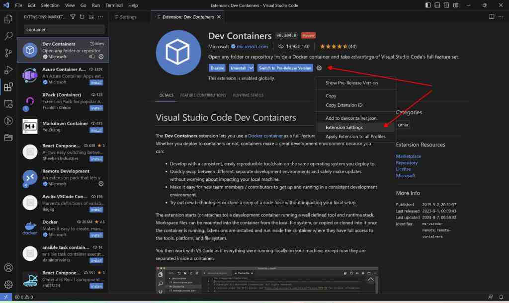
Task: Select Apply Extension to all Profiles
Action: pyautogui.click(x=355, y=137)
